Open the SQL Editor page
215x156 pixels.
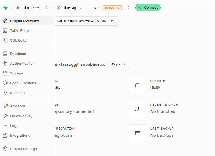coord(27,40)
